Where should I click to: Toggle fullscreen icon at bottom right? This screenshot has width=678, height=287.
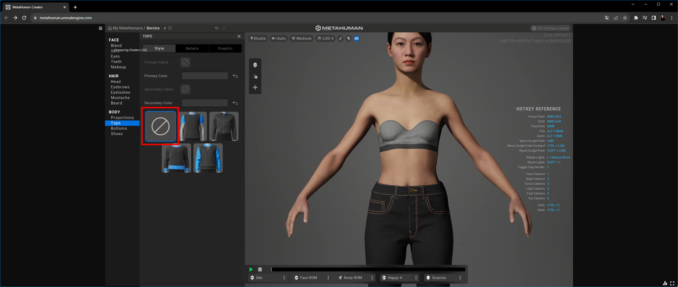(672, 283)
